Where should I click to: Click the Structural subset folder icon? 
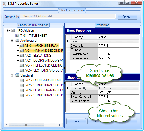tap(17, 75)
